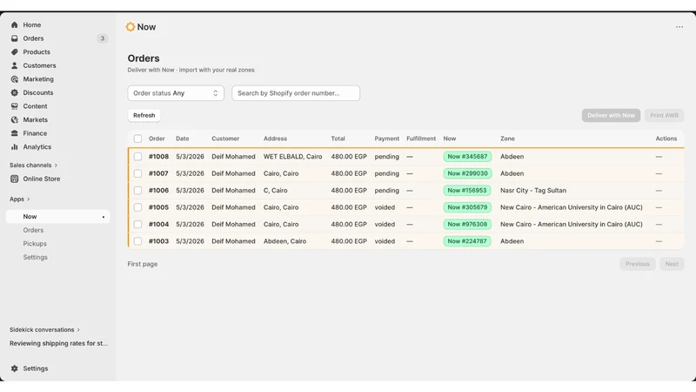Check the box for order #1005
This screenshot has width=696, height=392.
[137, 207]
